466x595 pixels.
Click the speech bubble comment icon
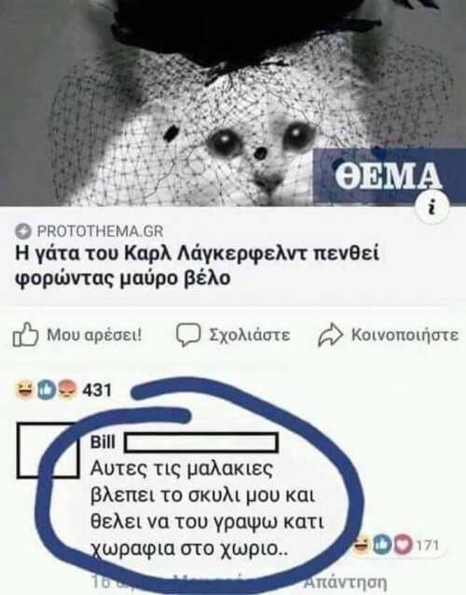click(187, 335)
